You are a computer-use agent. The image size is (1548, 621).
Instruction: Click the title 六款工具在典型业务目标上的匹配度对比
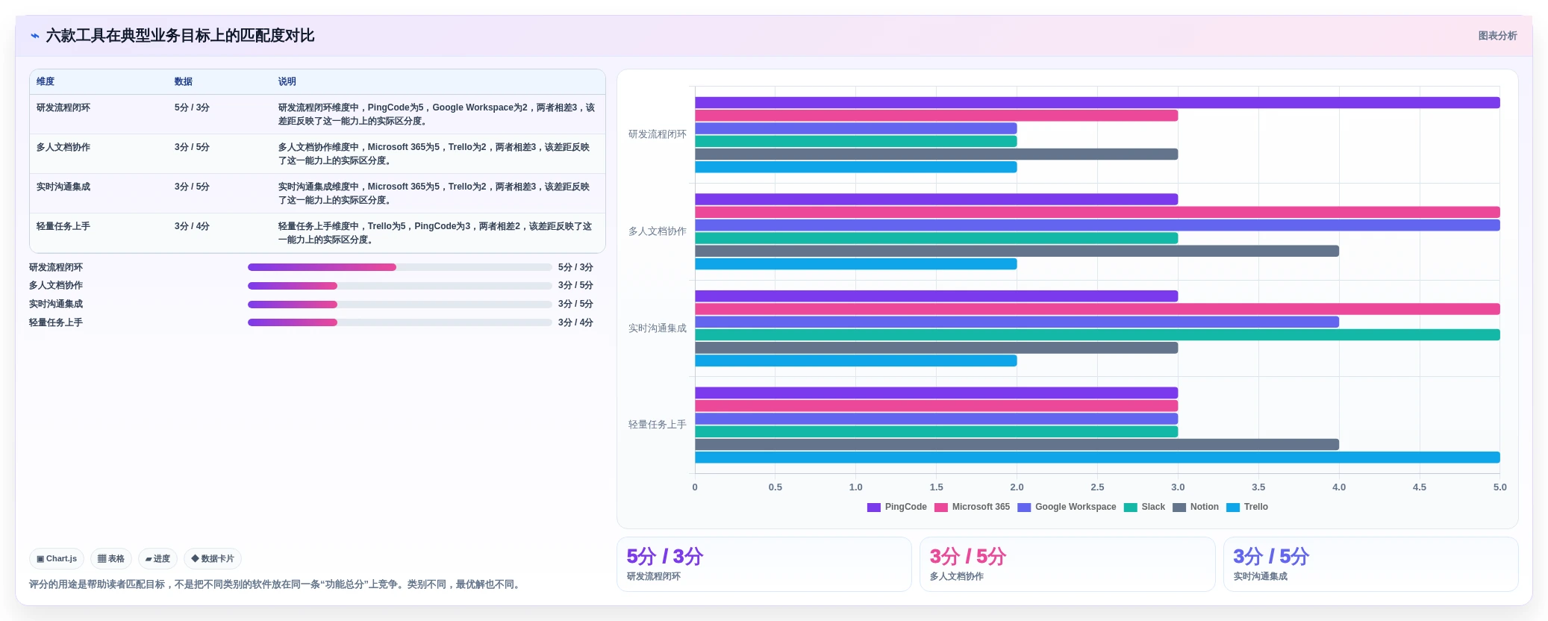[180, 36]
